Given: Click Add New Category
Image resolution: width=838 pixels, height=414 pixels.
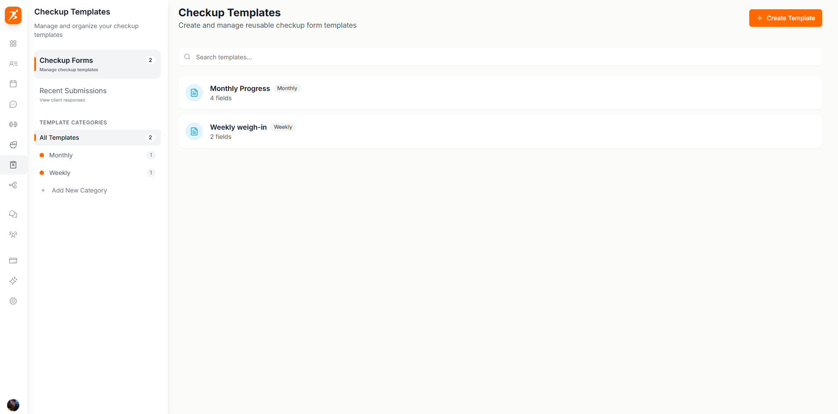Looking at the screenshot, I should tap(79, 190).
